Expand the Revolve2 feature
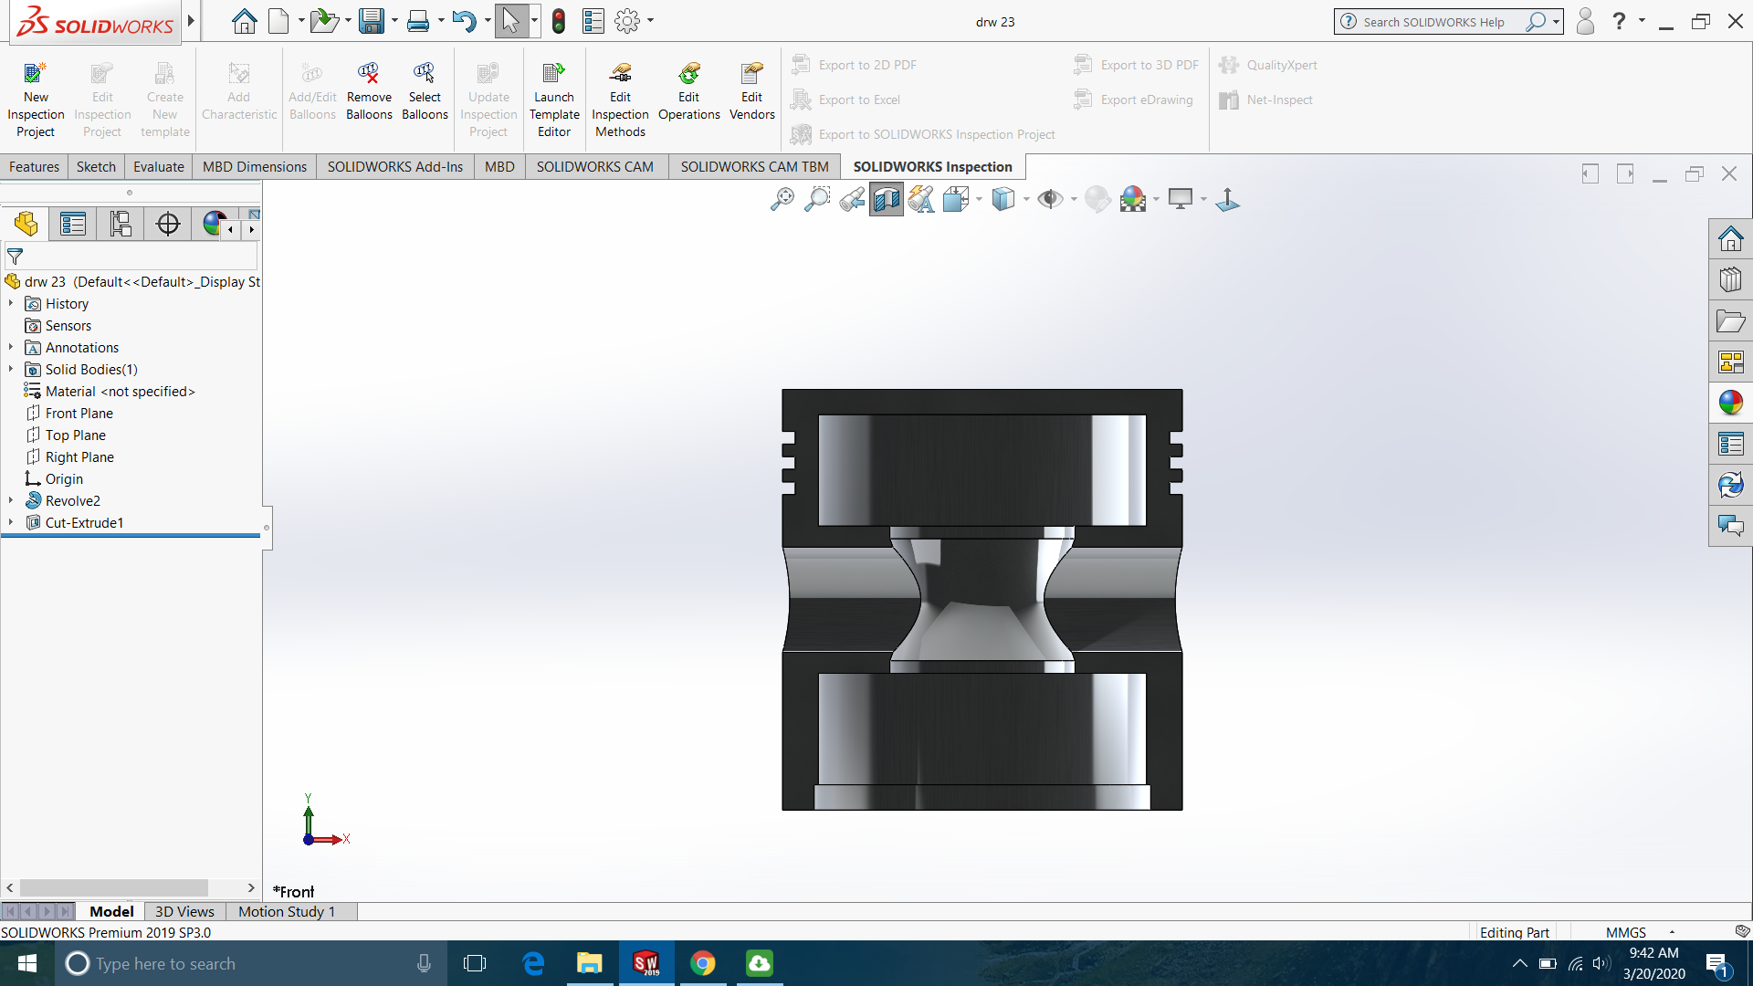This screenshot has height=986, width=1753. (11, 500)
